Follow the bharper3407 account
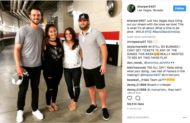The height and width of the screenshot is (123, 190). [179, 8]
